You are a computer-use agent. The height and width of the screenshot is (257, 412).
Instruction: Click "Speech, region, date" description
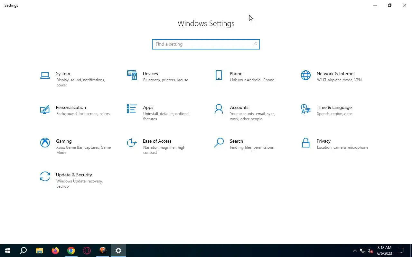[334, 114]
